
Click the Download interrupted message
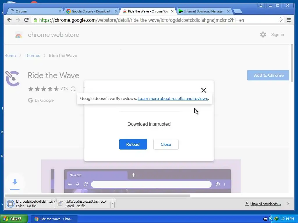click(149, 124)
